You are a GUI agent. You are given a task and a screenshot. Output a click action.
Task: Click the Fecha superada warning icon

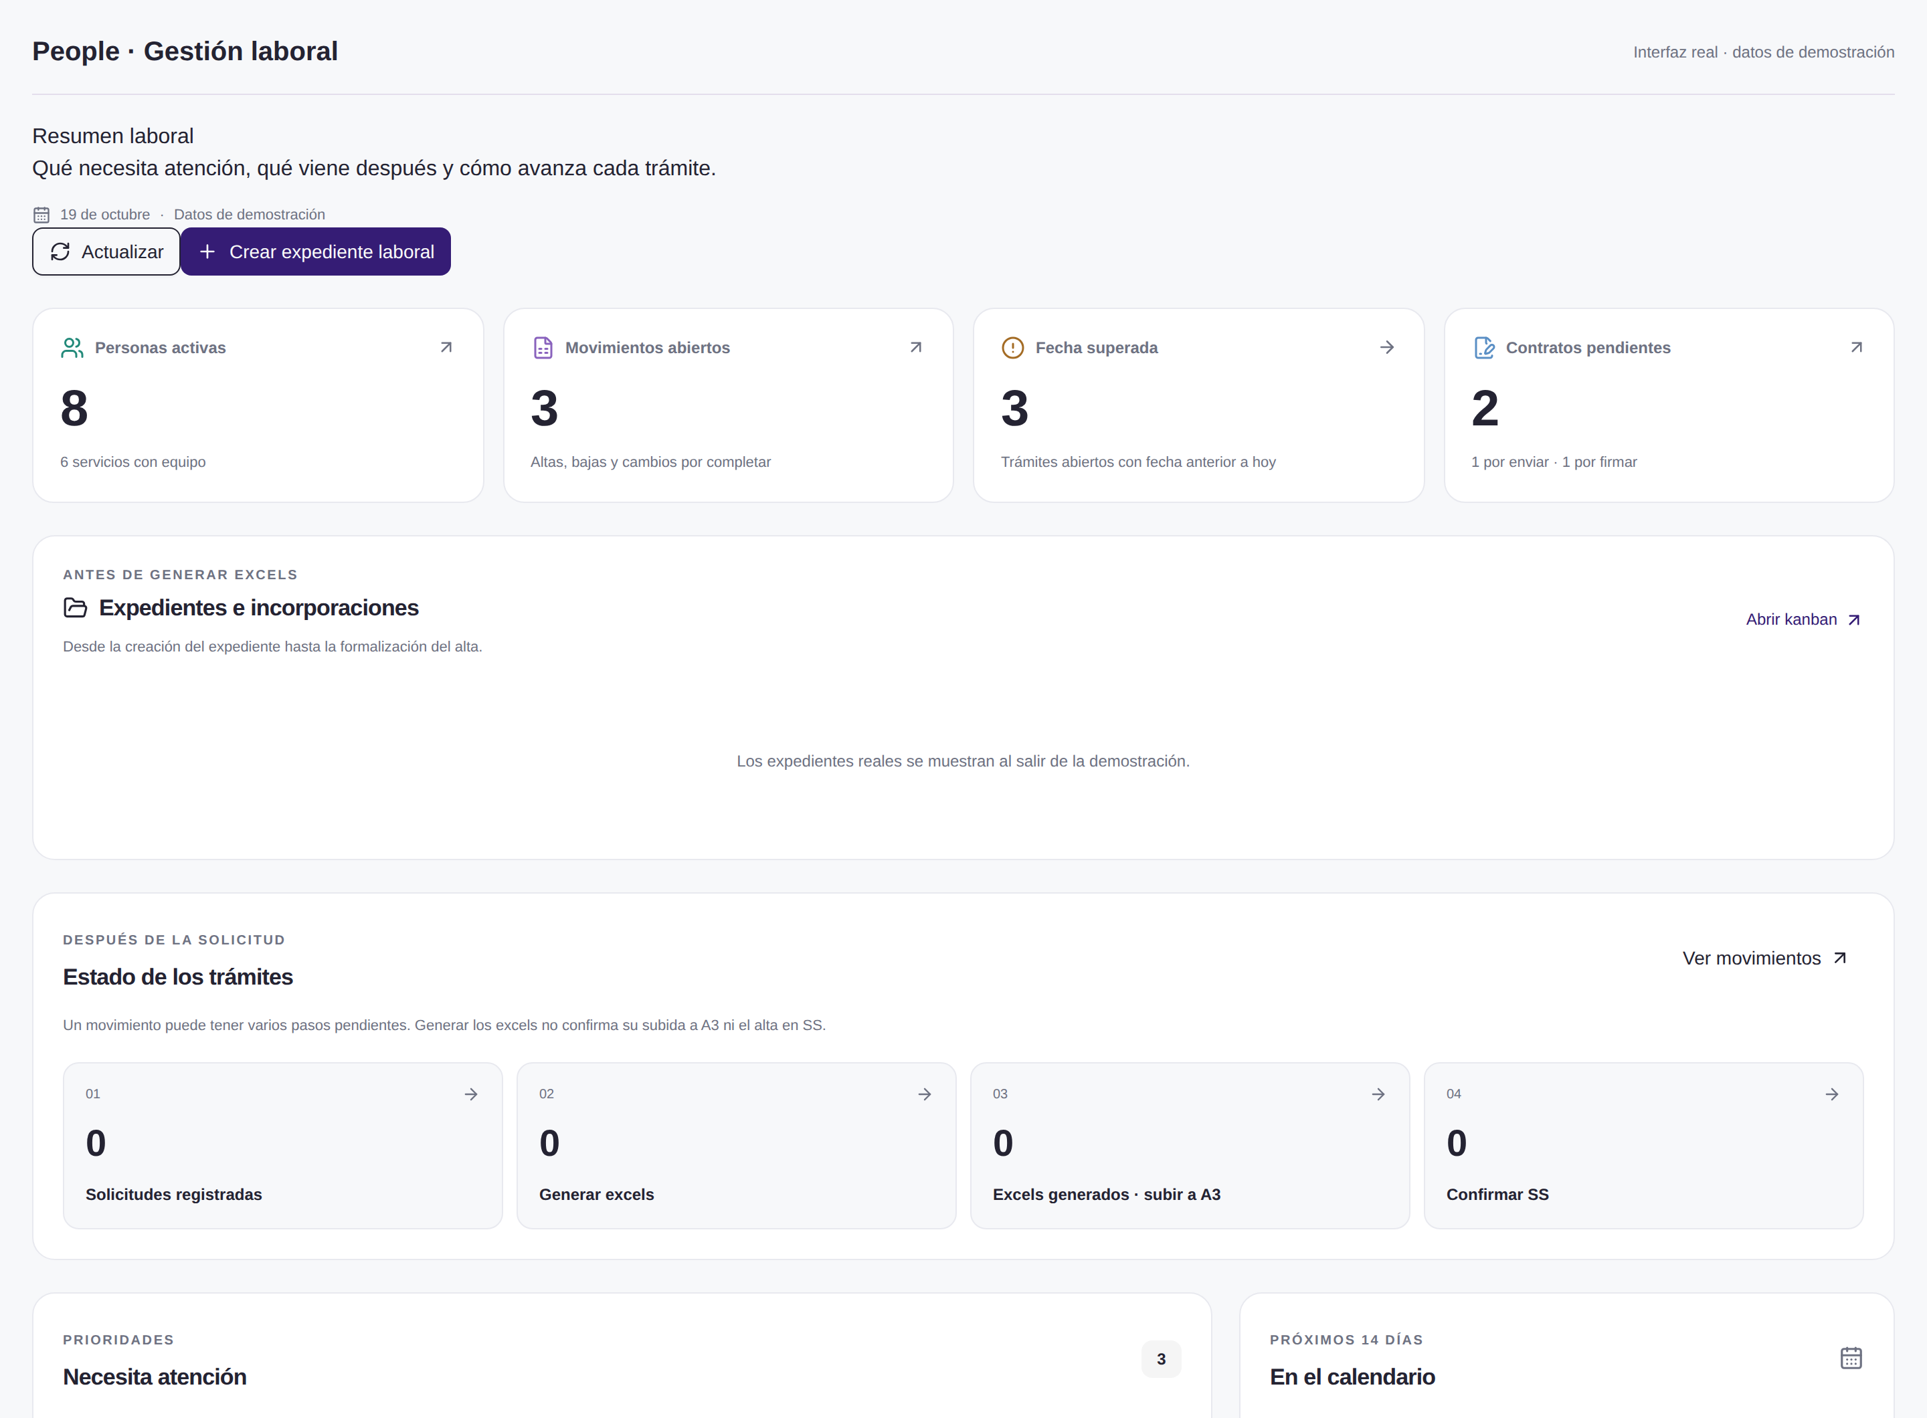tap(1012, 348)
